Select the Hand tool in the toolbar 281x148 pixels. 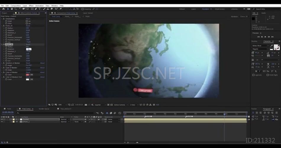click(12, 9)
